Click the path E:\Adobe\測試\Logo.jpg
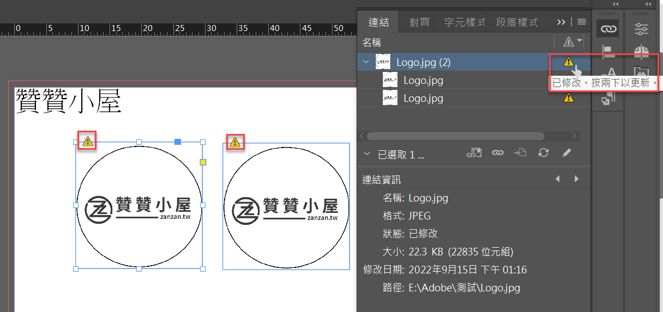 coord(464,288)
